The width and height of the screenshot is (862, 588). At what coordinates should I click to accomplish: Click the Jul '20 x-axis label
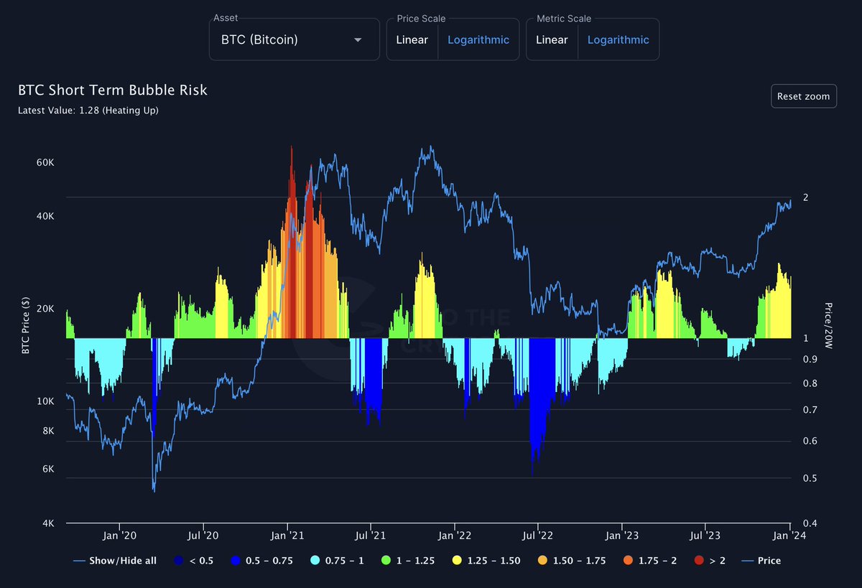tap(203, 535)
